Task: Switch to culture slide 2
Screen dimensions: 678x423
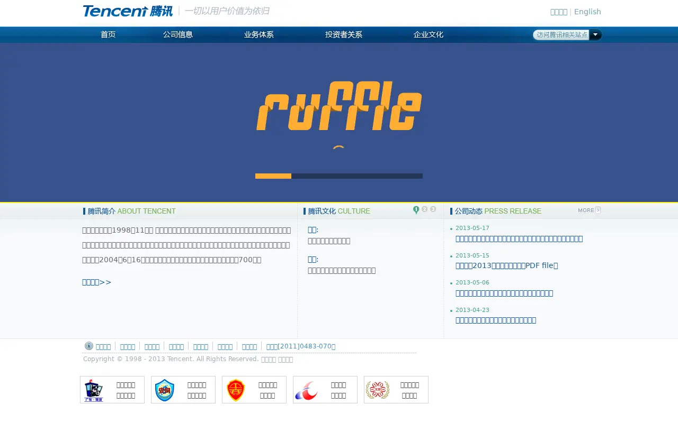Action: [x=424, y=209]
